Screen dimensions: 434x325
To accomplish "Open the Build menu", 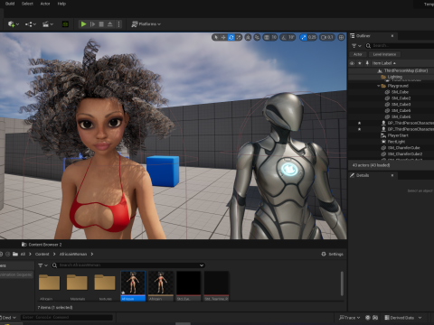I will pyautogui.click(x=10, y=4).
